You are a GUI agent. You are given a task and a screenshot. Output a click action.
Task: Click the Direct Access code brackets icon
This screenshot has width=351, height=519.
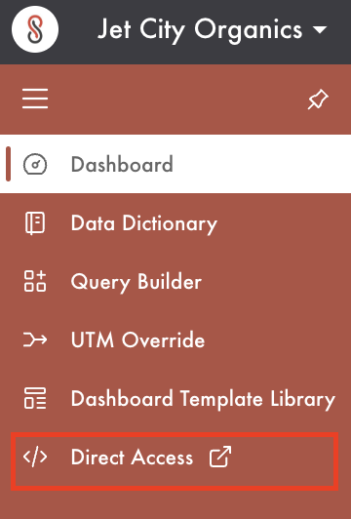[x=35, y=457]
